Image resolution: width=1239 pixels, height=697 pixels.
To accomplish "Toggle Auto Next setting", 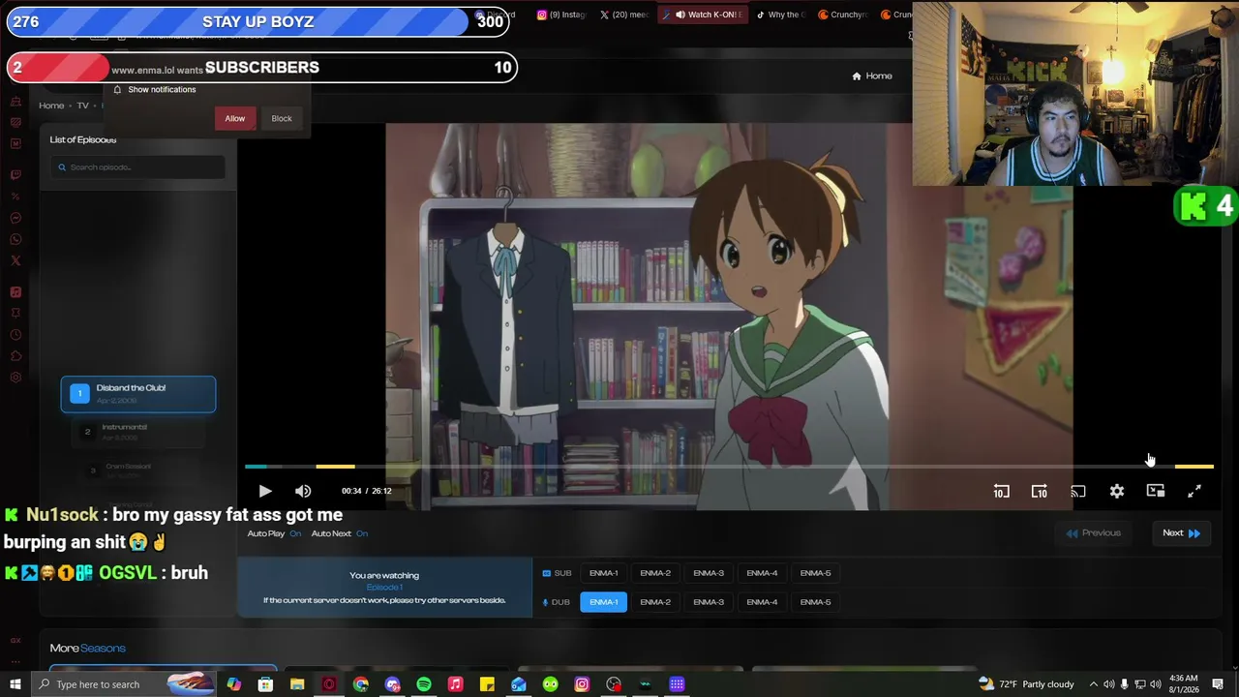I will (340, 533).
